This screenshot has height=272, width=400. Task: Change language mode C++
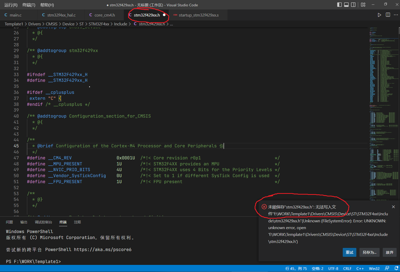tap(360, 268)
